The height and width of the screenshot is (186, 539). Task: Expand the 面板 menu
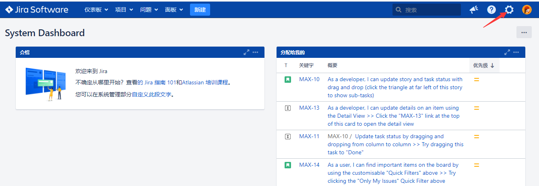(x=174, y=10)
